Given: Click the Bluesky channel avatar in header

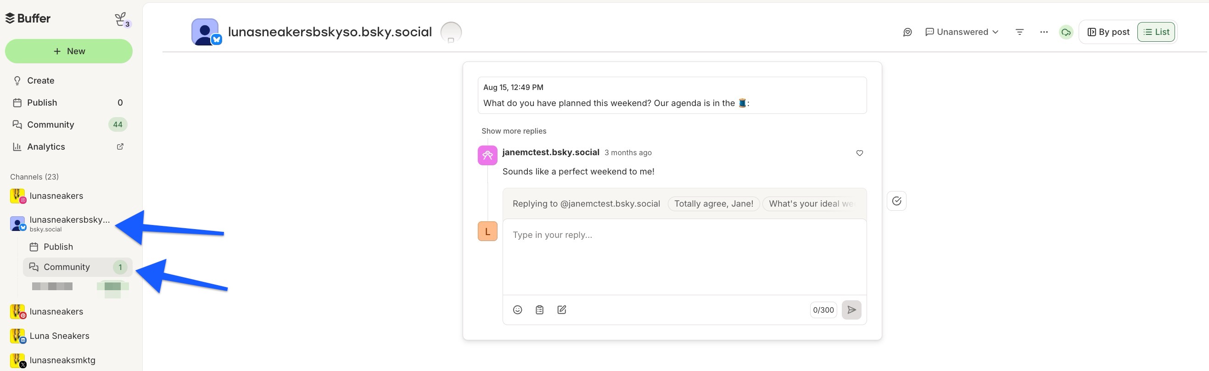Looking at the screenshot, I should click(x=206, y=32).
